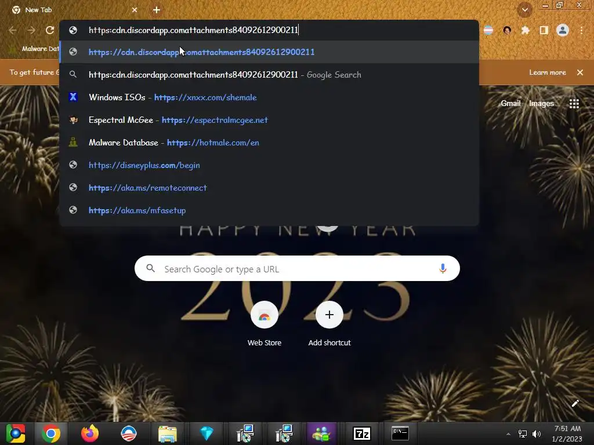Click the Add shortcut button
The height and width of the screenshot is (445, 594).
coord(329,324)
